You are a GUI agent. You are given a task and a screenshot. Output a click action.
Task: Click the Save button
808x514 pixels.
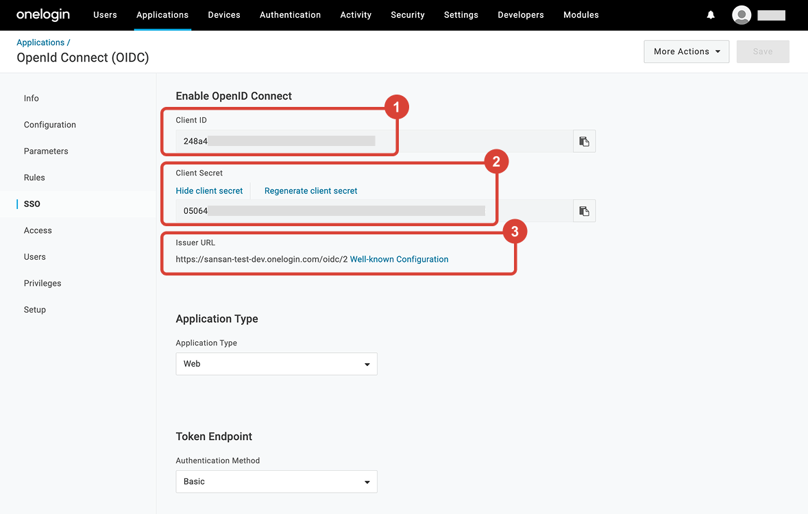pos(763,51)
